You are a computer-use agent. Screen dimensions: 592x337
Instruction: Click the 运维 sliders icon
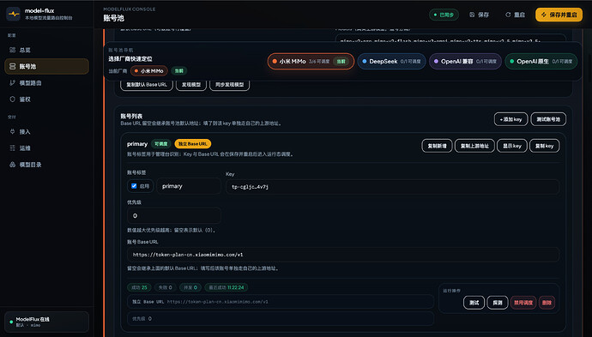13,148
